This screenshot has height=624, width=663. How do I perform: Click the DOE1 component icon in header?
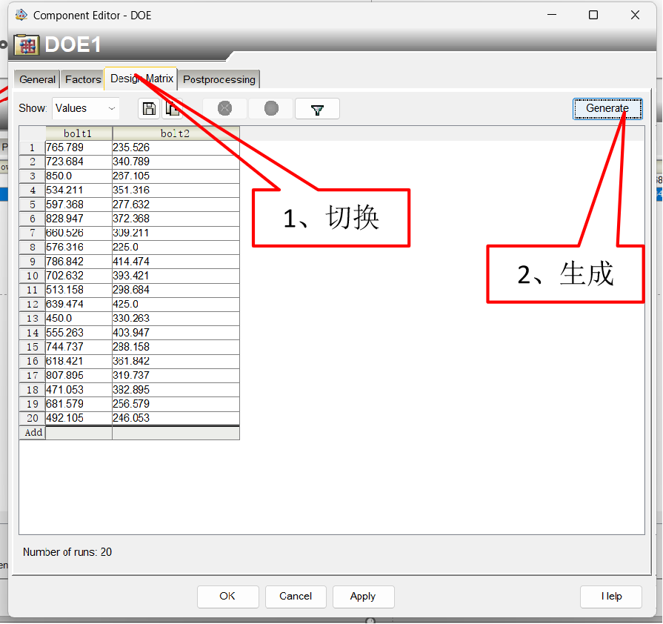point(27,45)
